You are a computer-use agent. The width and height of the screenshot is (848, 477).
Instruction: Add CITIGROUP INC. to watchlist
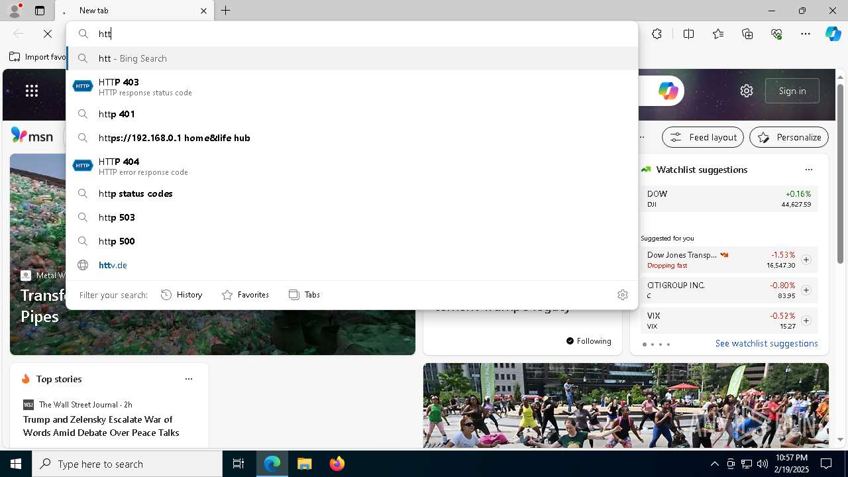tap(806, 290)
